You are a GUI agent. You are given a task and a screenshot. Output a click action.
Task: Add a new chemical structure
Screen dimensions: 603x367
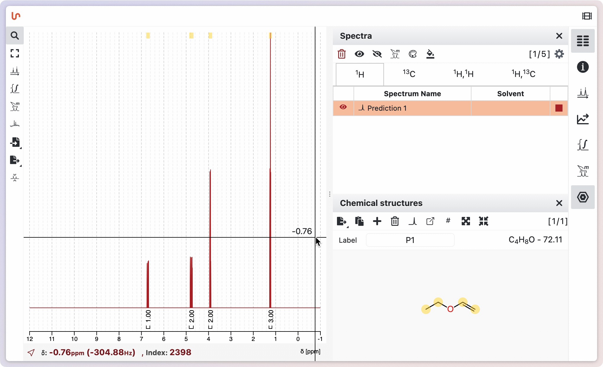(377, 221)
